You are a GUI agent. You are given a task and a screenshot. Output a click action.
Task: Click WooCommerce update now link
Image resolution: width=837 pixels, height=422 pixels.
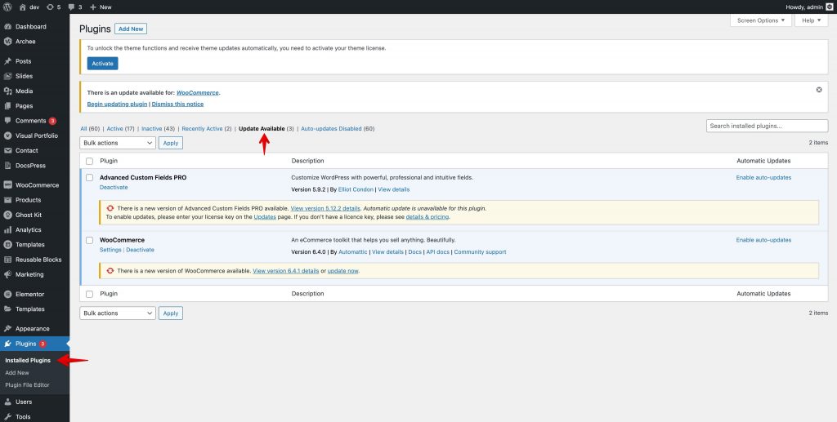(342, 271)
